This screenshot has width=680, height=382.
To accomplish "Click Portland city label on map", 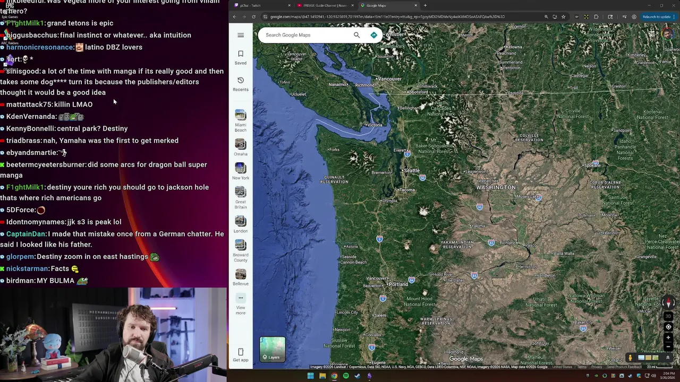I will (x=398, y=284).
